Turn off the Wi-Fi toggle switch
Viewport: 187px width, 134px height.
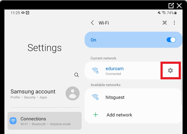(171, 40)
